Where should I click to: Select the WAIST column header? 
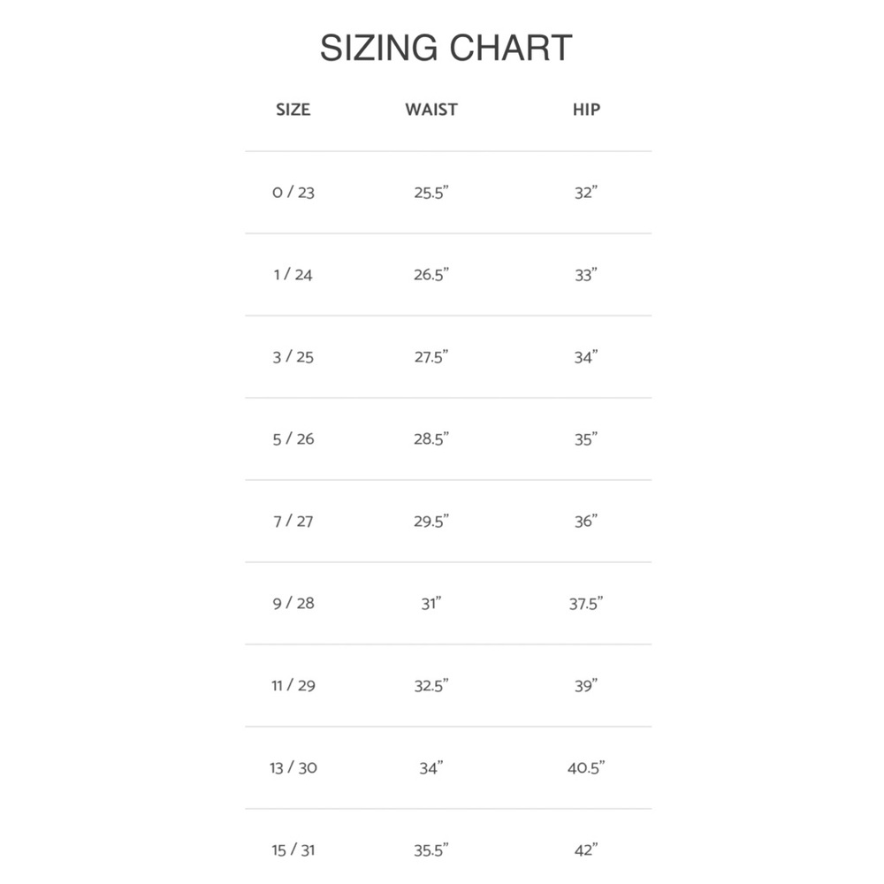click(x=431, y=110)
